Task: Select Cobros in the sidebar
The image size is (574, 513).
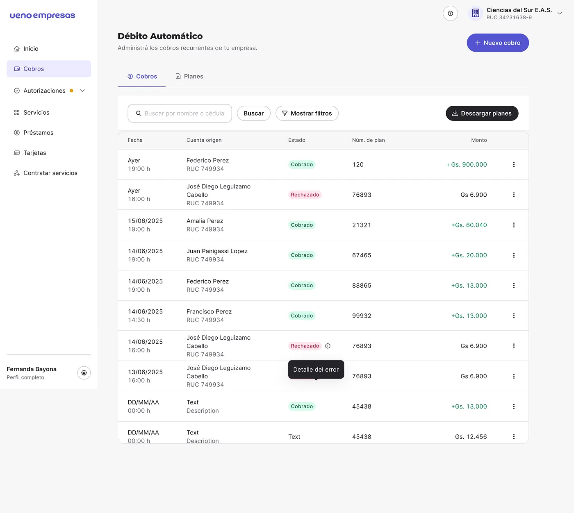Action: pyautogui.click(x=49, y=69)
